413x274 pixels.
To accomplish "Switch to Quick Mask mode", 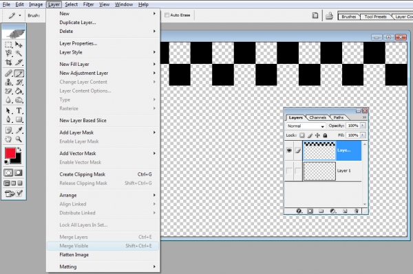I will click(18, 172).
